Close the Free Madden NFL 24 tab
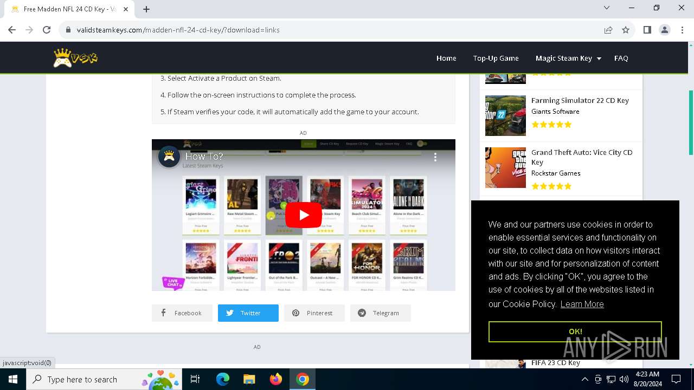Image resolution: width=694 pixels, height=390 pixels. point(127,9)
